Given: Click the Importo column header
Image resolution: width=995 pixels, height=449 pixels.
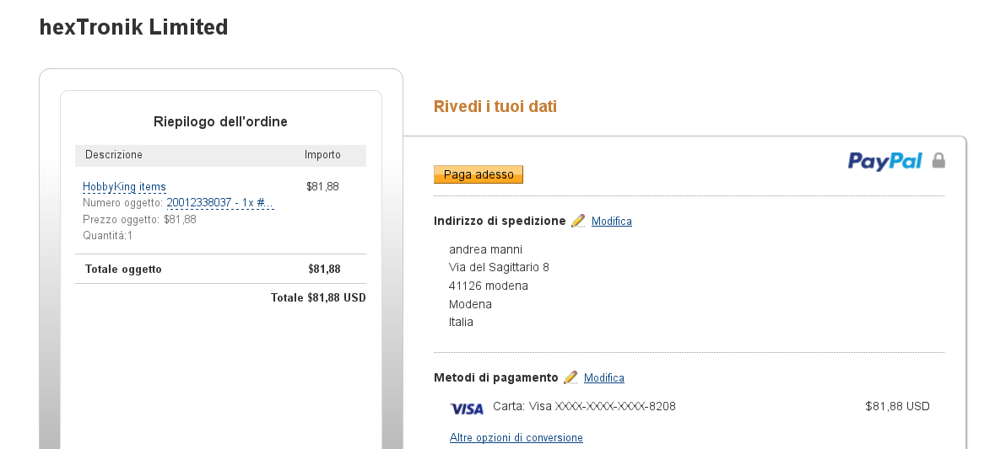Looking at the screenshot, I should [x=322, y=155].
